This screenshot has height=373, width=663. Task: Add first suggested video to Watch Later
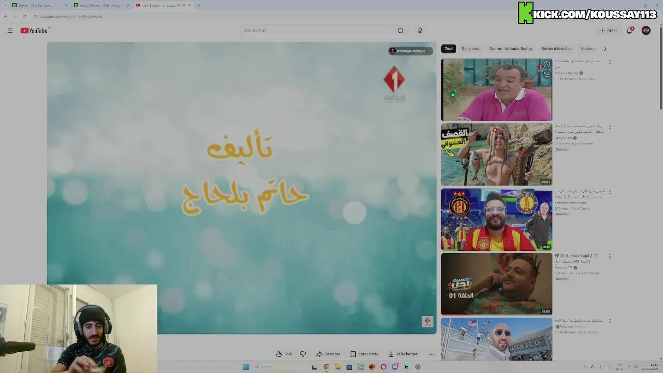(x=546, y=65)
